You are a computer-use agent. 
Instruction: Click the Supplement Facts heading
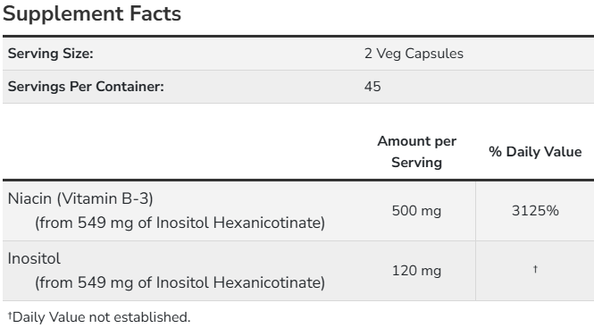92,14
